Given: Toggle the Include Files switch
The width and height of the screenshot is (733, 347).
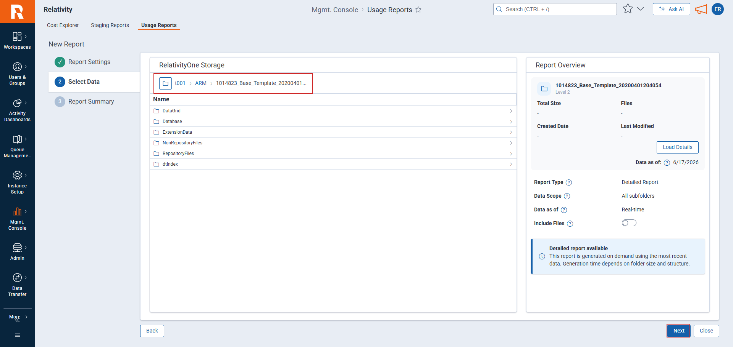Looking at the screenshot, I should point(629,223).
